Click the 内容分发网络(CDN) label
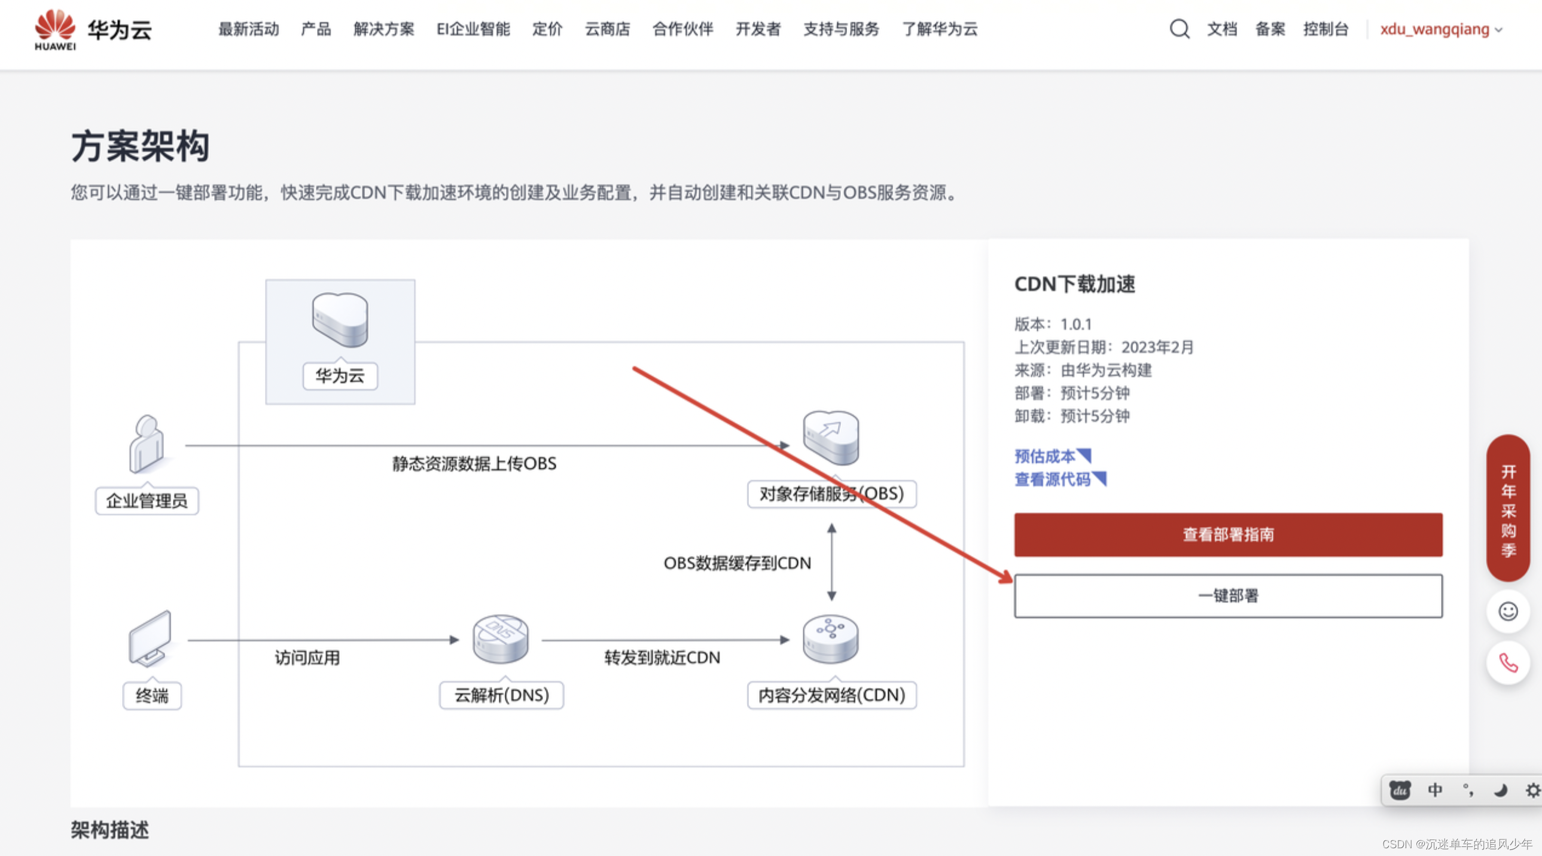 (831, 695)
